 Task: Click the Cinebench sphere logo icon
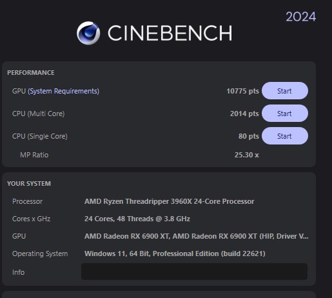[88, 33]
